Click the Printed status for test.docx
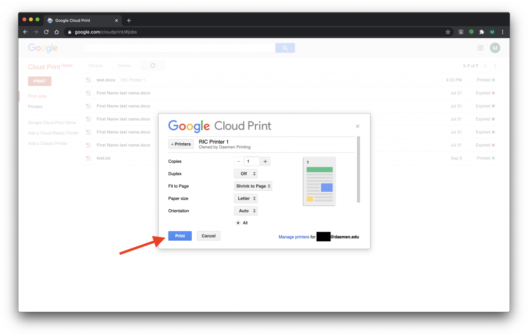The image size is (528, 336). tap(486, 80)
